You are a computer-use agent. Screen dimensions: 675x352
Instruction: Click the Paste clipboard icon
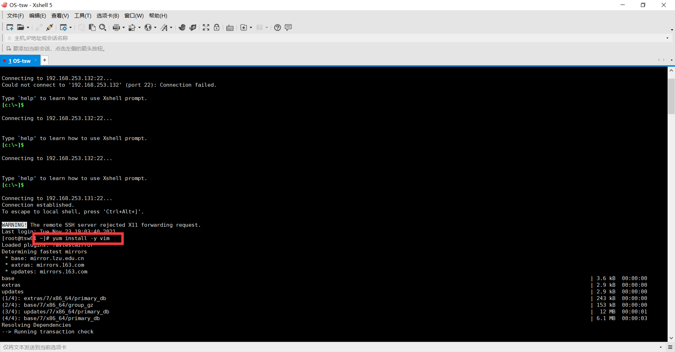point(92,27)
